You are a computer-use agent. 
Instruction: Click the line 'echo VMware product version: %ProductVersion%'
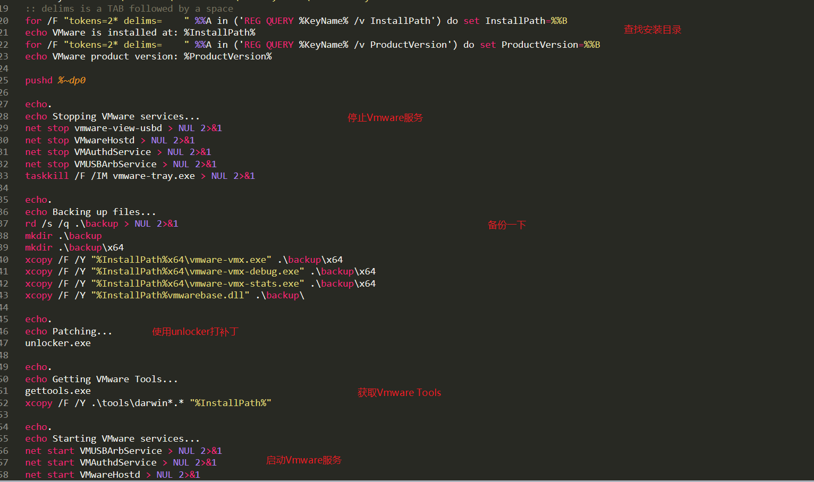click(x=148, y=56)
